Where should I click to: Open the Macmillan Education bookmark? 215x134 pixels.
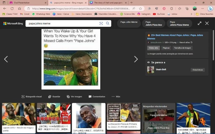tap(106, 14)
